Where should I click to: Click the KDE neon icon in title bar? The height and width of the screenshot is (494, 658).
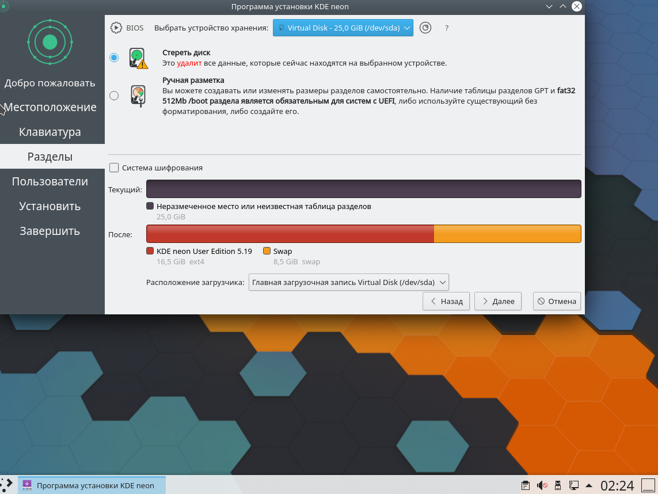click(x=5, y=6)
